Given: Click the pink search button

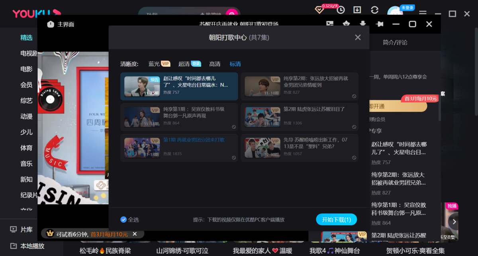Looking at the screenshot, I should point(231,13).
